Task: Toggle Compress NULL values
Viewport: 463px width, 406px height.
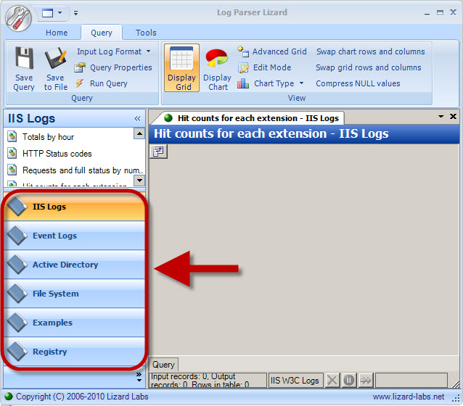Action: [358, 83]
